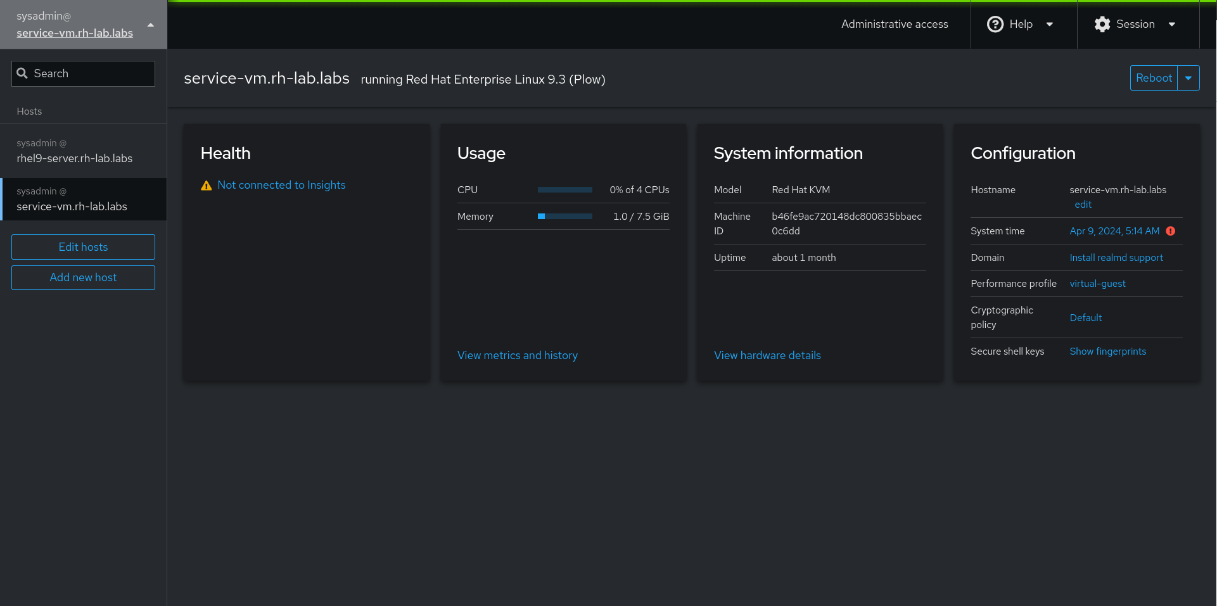This screenshot has width=1217, height=608.
Task: Collapse the host switcher panel
Action: click(x=150, y=25)
